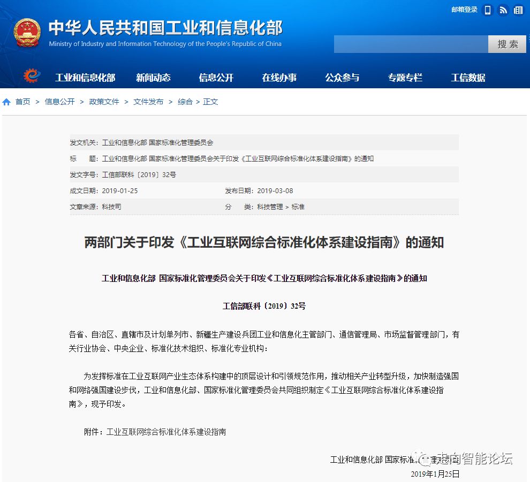
Task: Focus the site search input field
Action: [411, 44]
